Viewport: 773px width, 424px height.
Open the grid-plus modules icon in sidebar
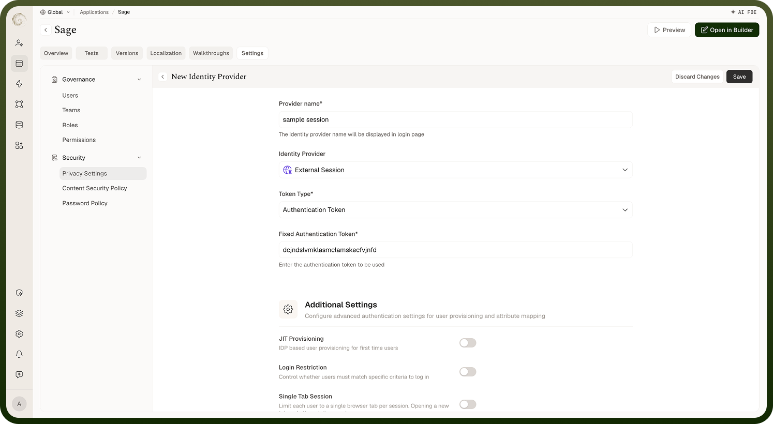19,145
